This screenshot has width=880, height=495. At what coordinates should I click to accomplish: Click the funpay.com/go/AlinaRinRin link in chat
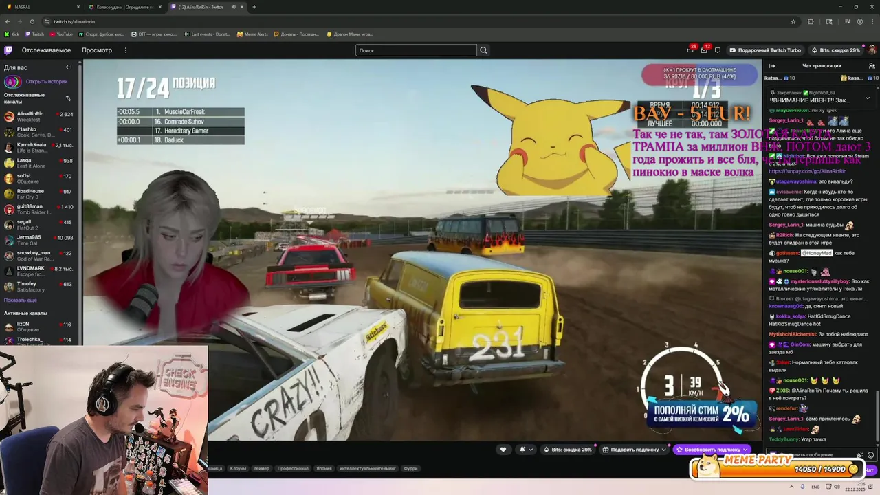click(807, 170)
